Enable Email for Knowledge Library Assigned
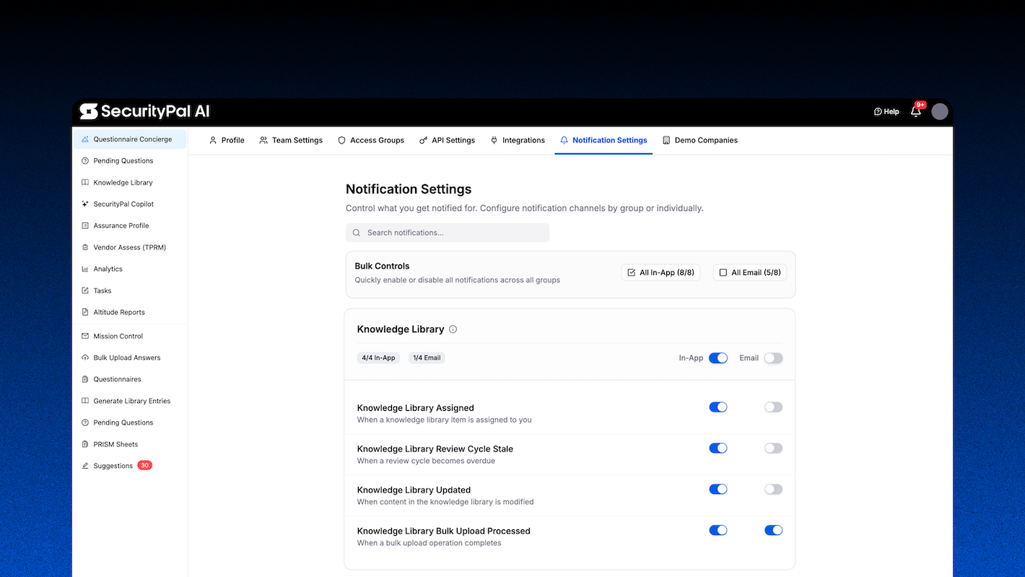Image resolution: width=1025 pixels, height=577 pixels. tap(773, 407)
